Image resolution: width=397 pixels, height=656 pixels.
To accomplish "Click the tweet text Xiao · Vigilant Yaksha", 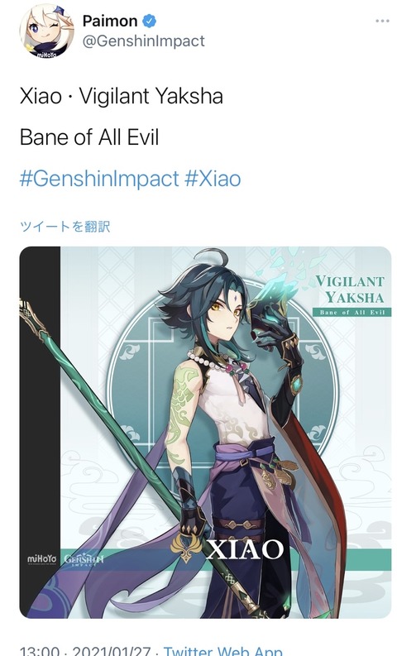I will click(x=122, y=96).
